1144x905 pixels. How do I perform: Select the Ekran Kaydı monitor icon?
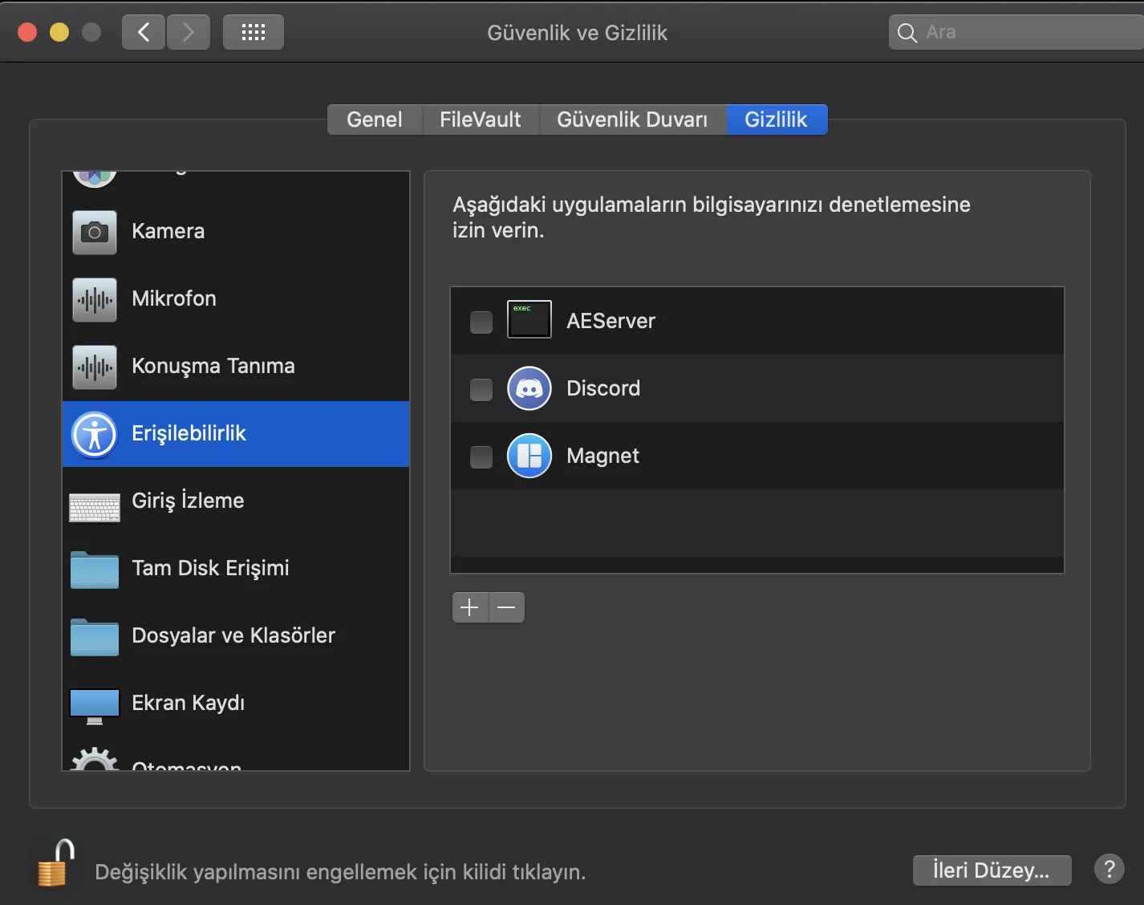[x=95, y=705]
